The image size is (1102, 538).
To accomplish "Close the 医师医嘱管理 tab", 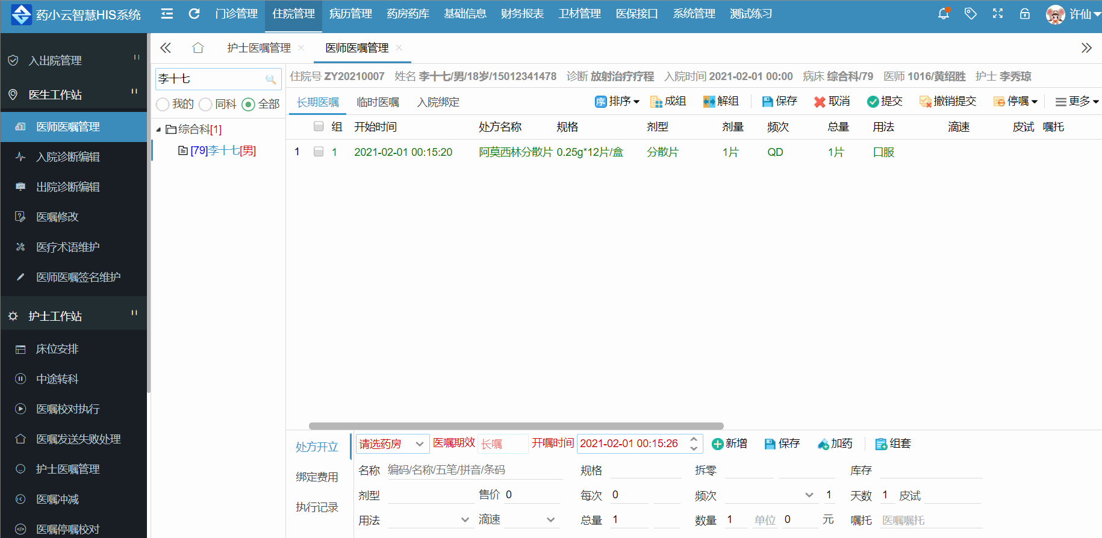I will pos(399,48).
